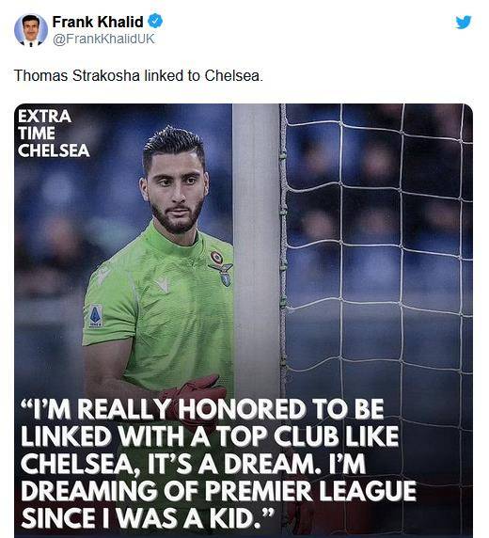Click the Serie A sleeve badge
Viewport: 489px width, 538px height.
point(95,316)
